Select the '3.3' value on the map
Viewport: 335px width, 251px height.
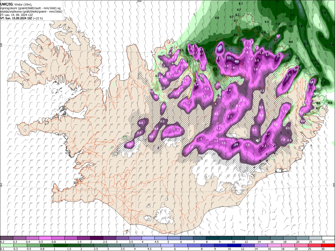pos(229,58)
